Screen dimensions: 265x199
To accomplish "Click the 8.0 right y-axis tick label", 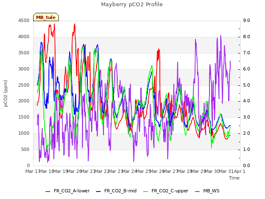I will 246,37.
